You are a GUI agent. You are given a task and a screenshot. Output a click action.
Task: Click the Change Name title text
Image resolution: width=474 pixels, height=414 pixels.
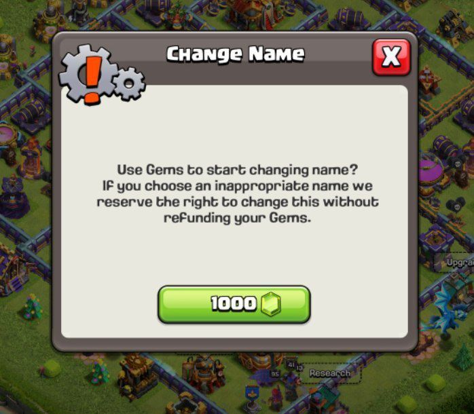[236, 54]
